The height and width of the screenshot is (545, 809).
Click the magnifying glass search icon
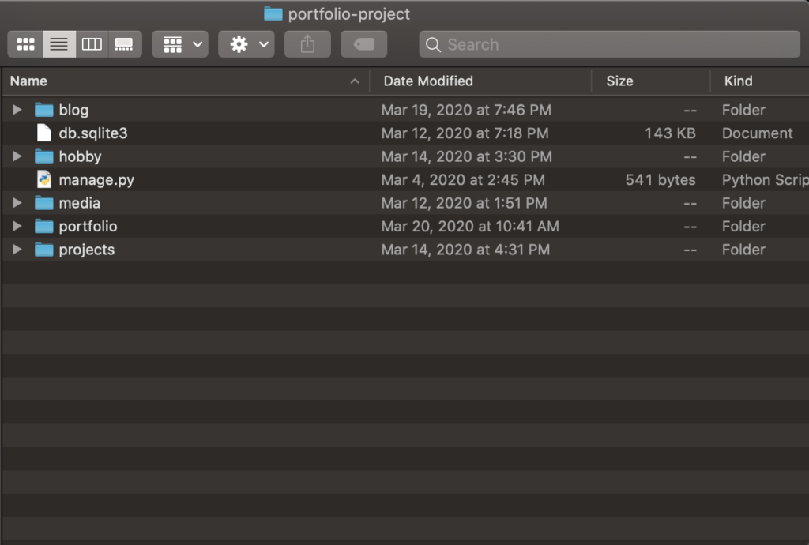pyautogui.click(x=433, y=45)
